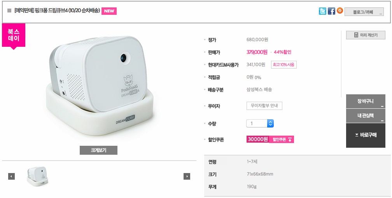The width and height of the screenshot is (392, 198).
Task: Click the orange smiley share icon
Action: tap(340, 11)
